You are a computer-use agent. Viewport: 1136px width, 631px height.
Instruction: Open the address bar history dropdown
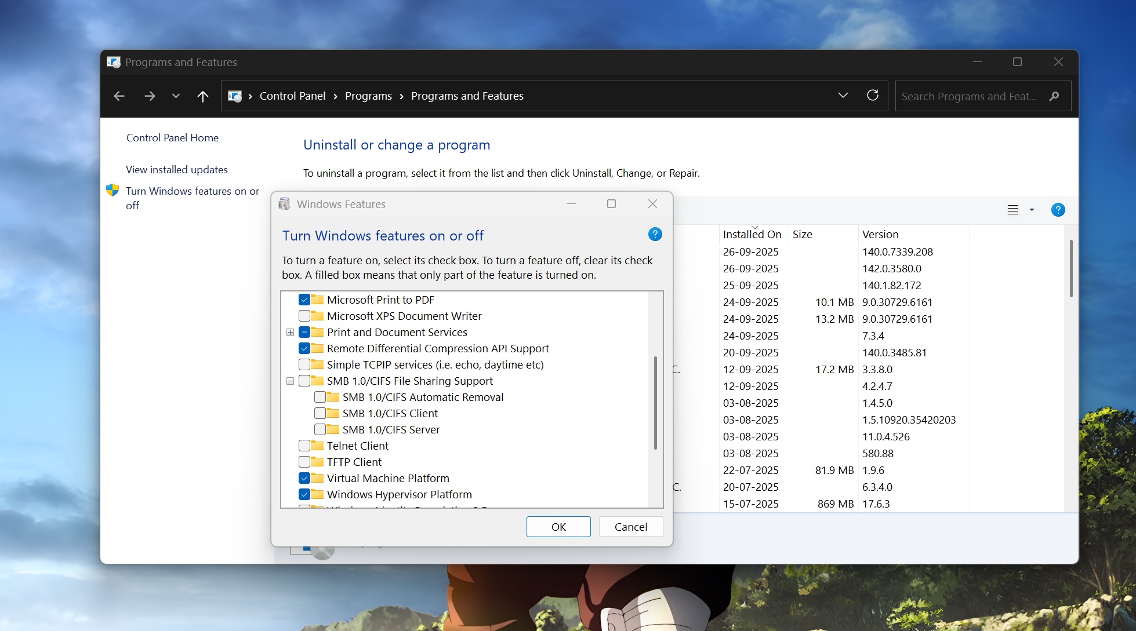click(x=843, y=96)
